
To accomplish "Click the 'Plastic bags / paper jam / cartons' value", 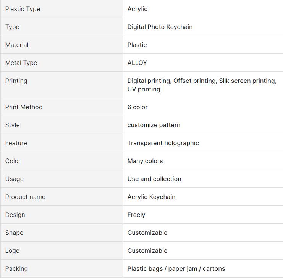I will click(176, 268).
